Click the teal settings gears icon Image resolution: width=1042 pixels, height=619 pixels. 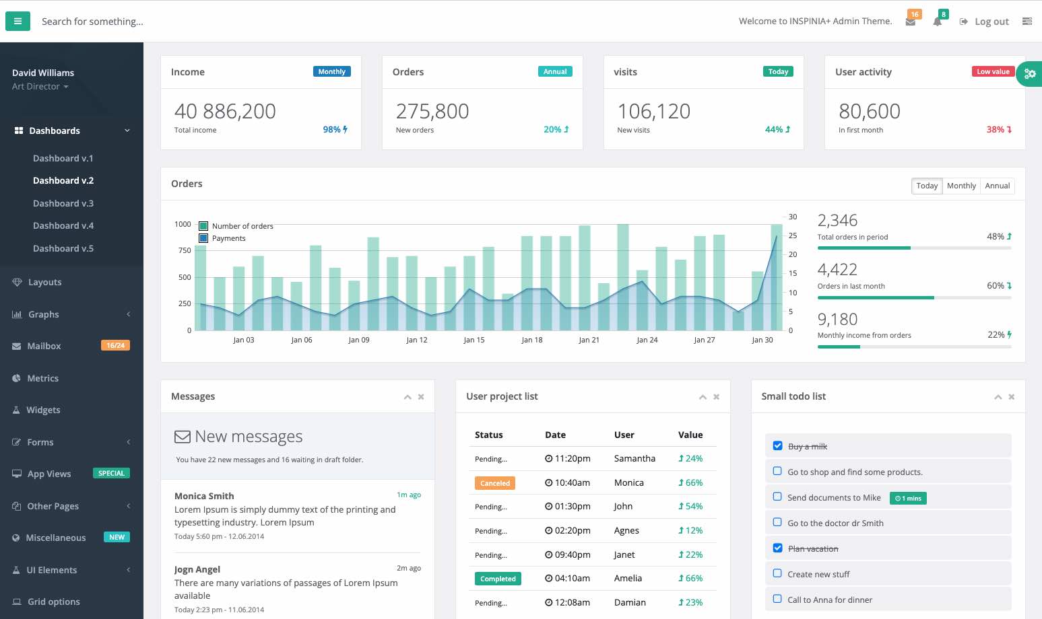(1029, 73)
